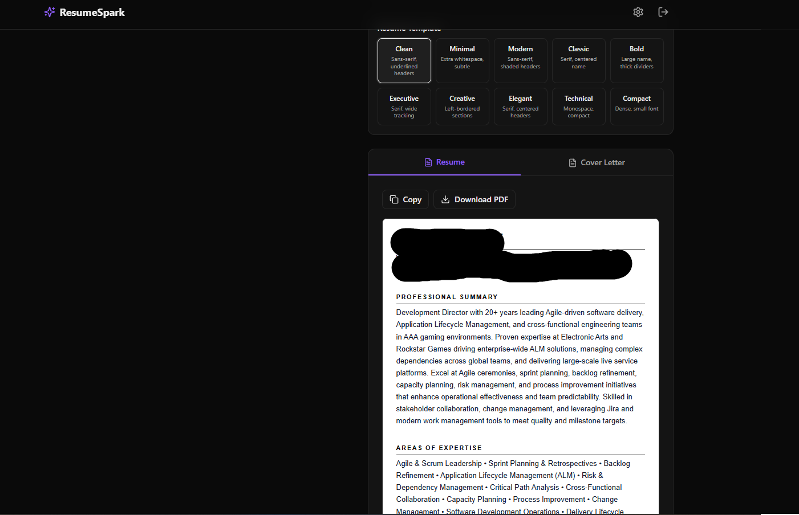The image size is (799, 515).
Task: Switch to the Cover Letter tab
Action: point(597,162)
